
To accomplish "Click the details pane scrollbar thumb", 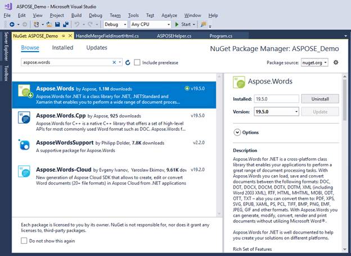I will pos(345,100).
